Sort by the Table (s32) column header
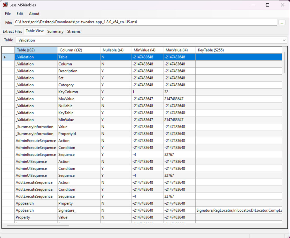The width and height of the screenshot is (290, 238). tap(36, 50)
